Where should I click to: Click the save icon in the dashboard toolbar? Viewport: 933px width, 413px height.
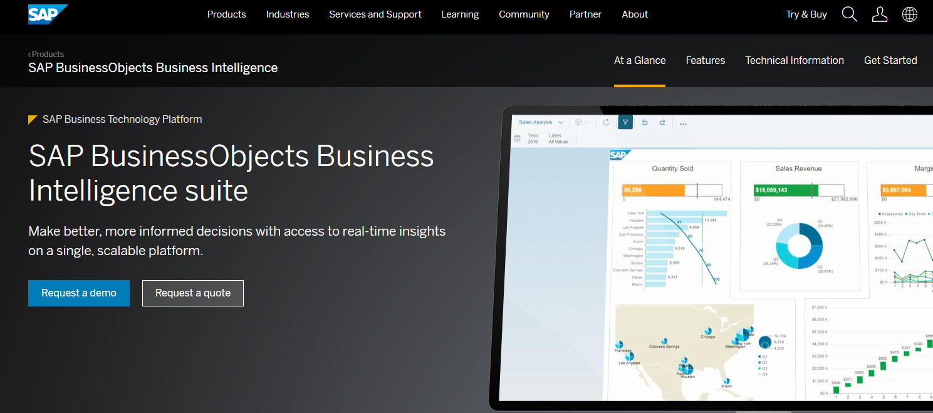(x=578, y=122)
